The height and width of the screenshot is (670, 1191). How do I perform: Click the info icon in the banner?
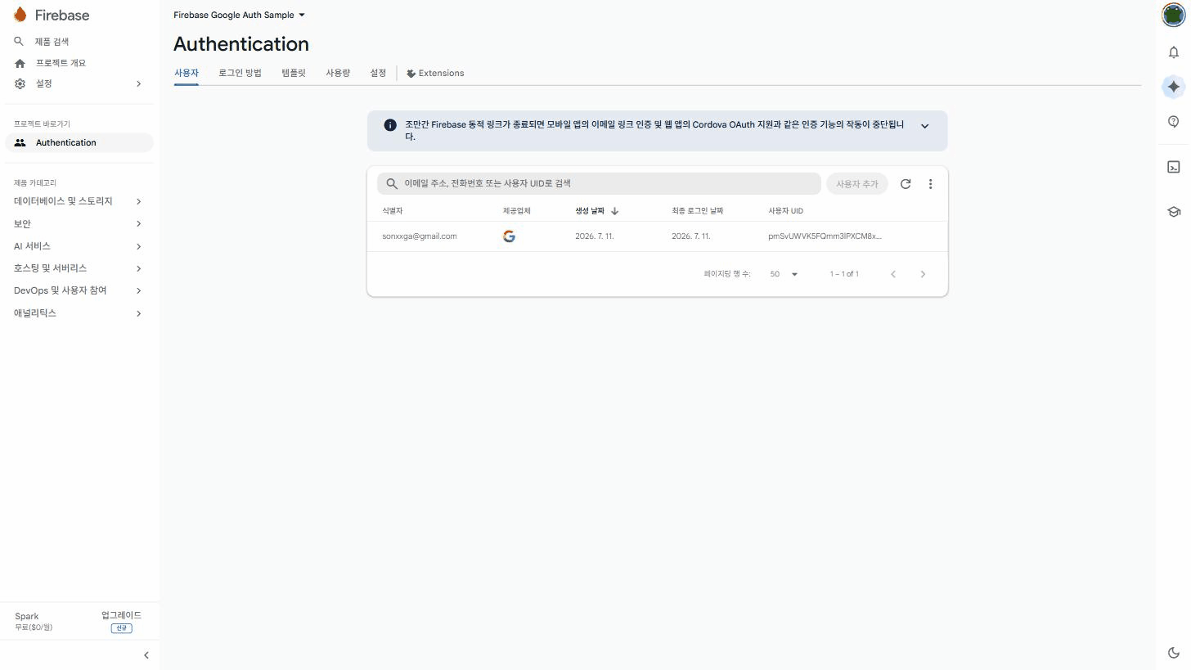click(390, 125)
